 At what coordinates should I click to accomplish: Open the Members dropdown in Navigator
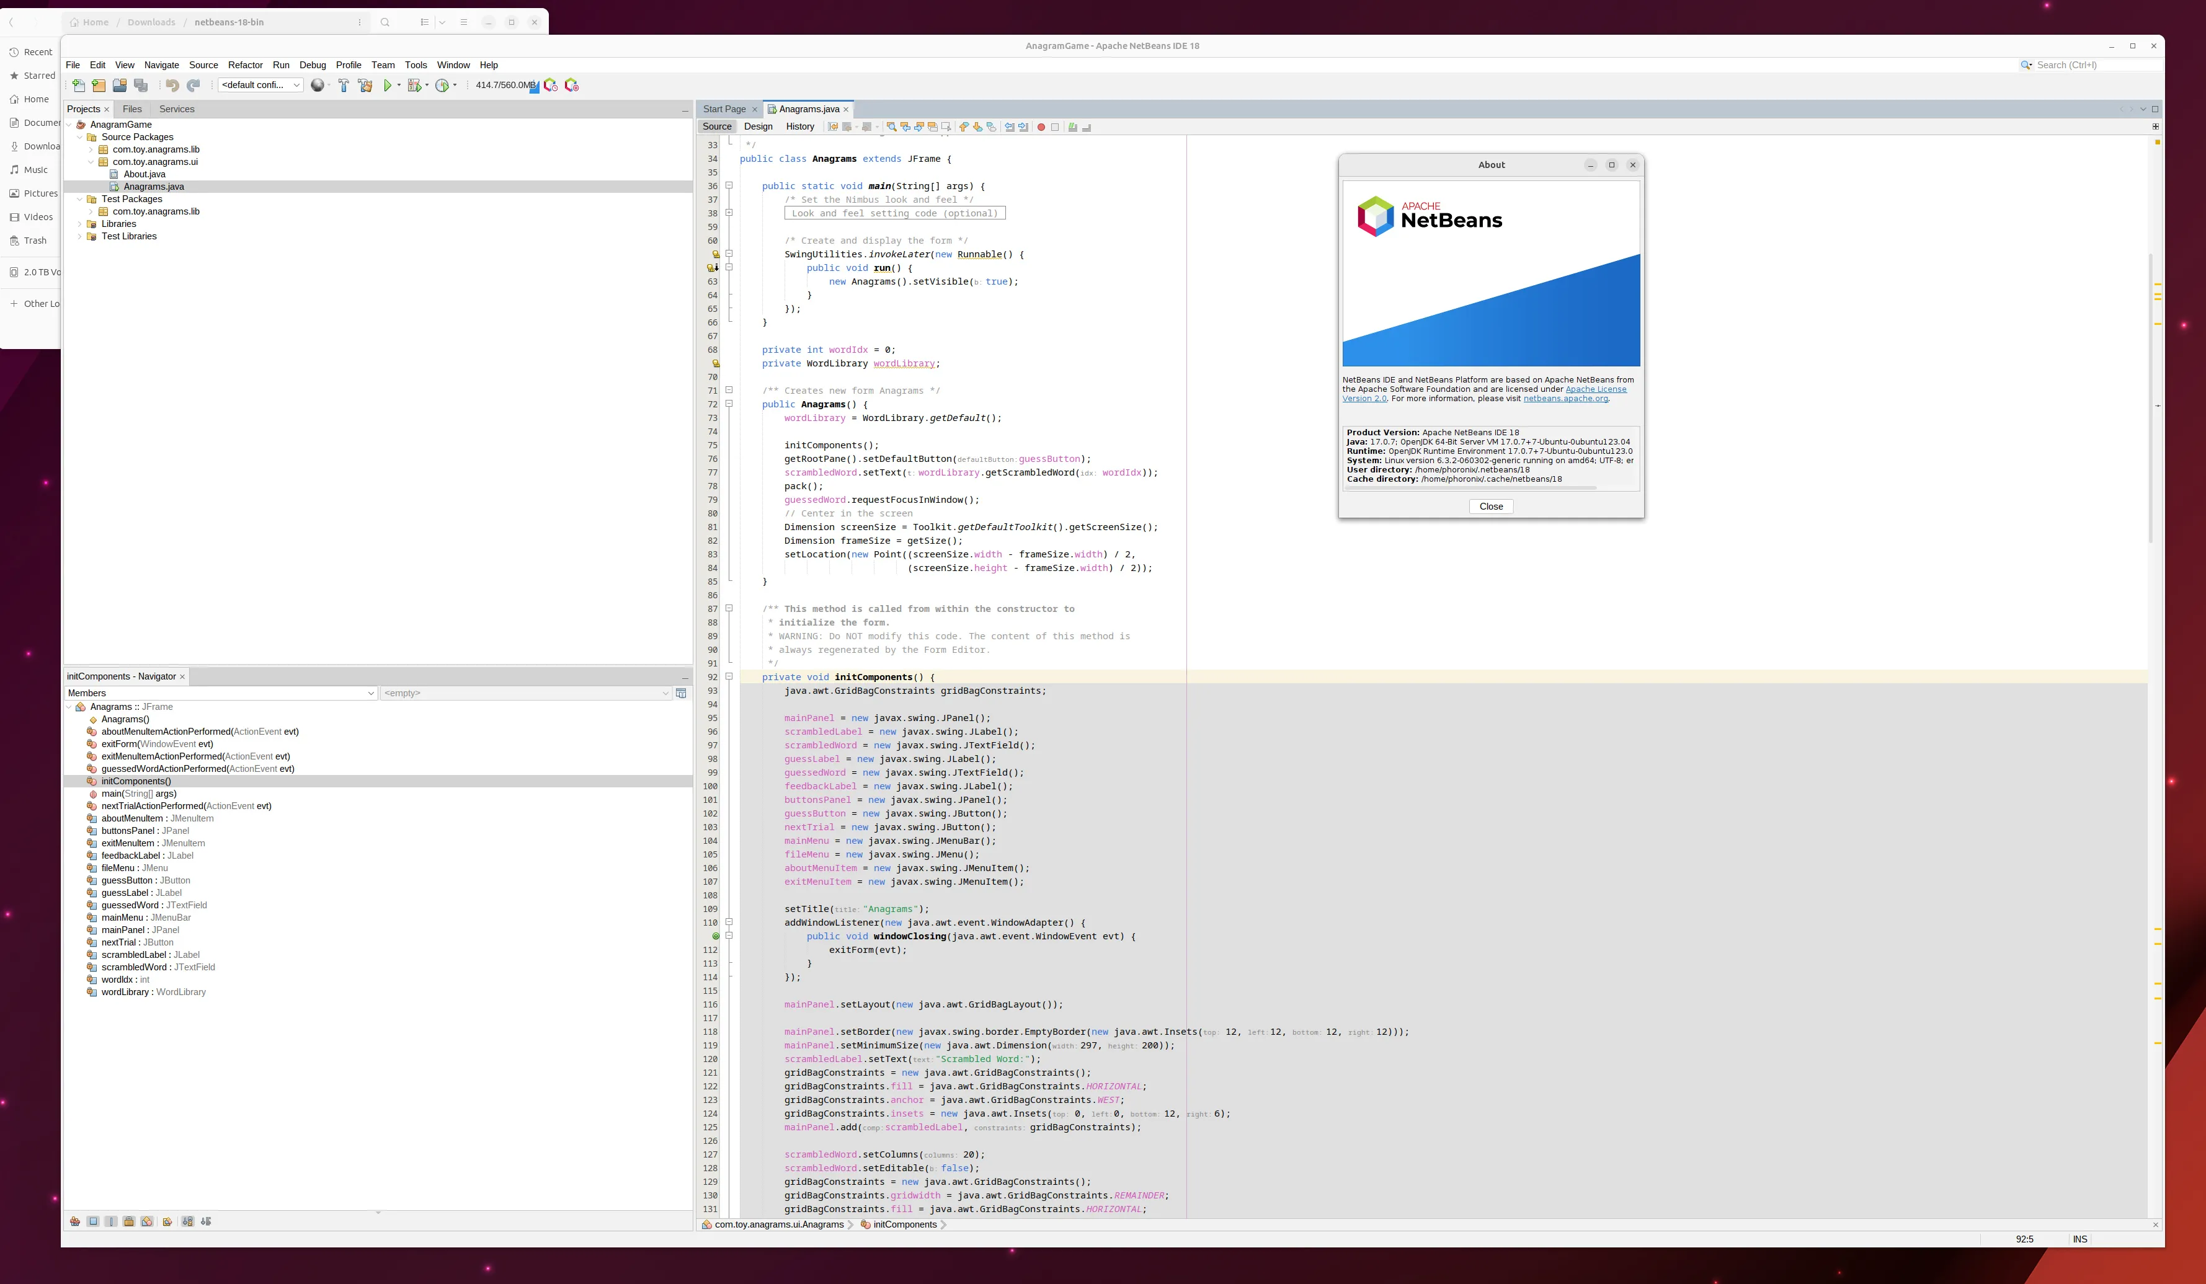221,693
